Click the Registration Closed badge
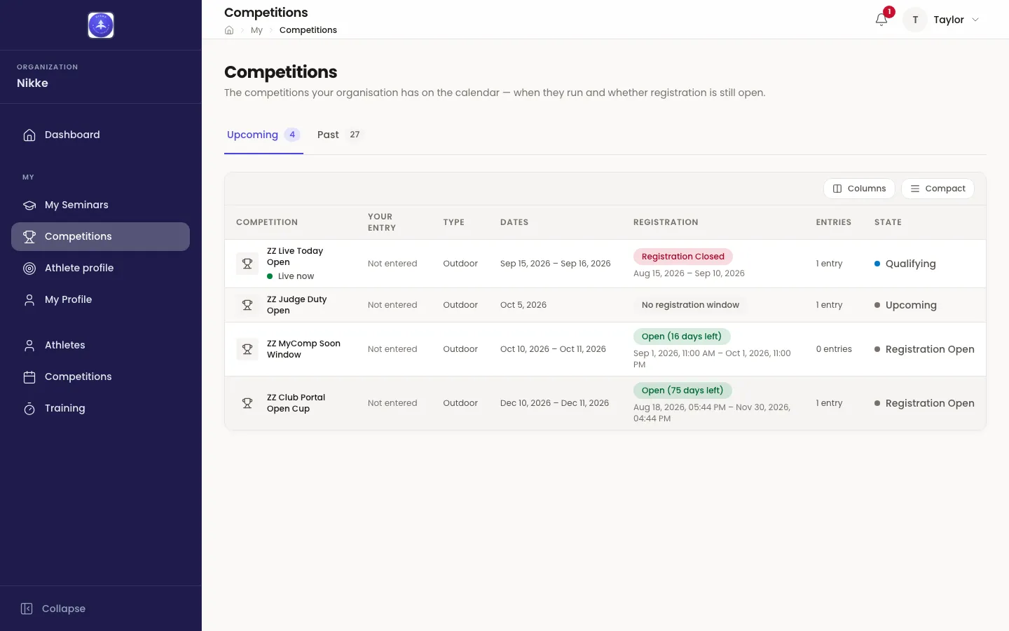The height and width of the screenshot is (631, 1009). click(x=683, y=257)
